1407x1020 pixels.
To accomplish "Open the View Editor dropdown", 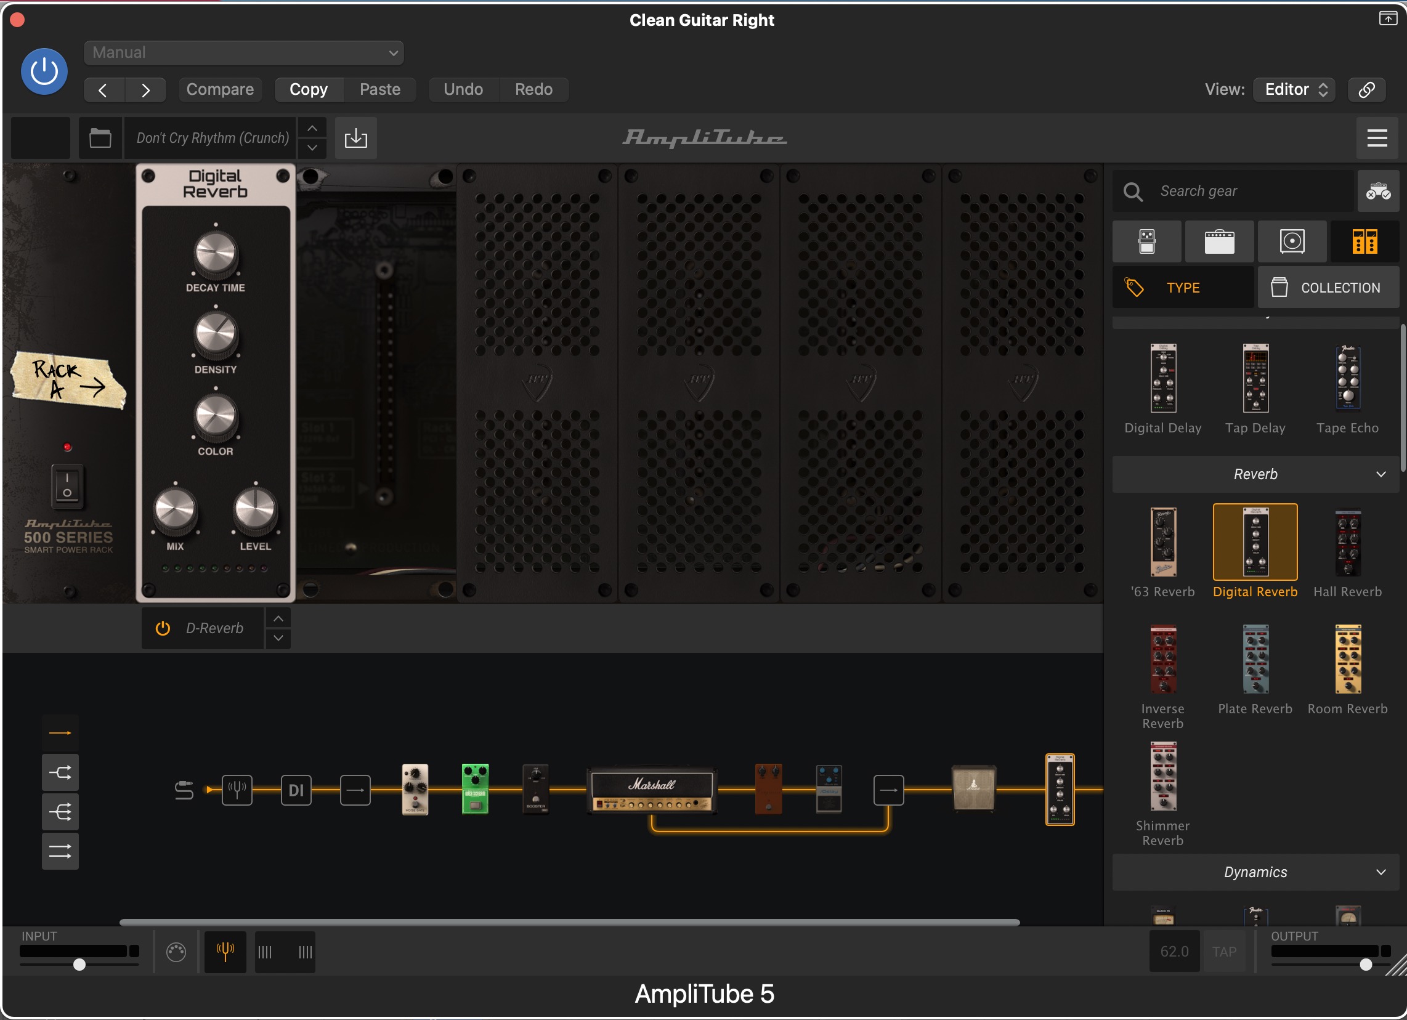I will pyautogui.click(x=1294, y=90).
